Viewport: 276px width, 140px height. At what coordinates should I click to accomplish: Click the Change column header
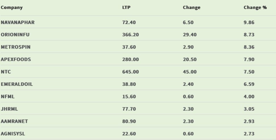(x=192, y=8)
